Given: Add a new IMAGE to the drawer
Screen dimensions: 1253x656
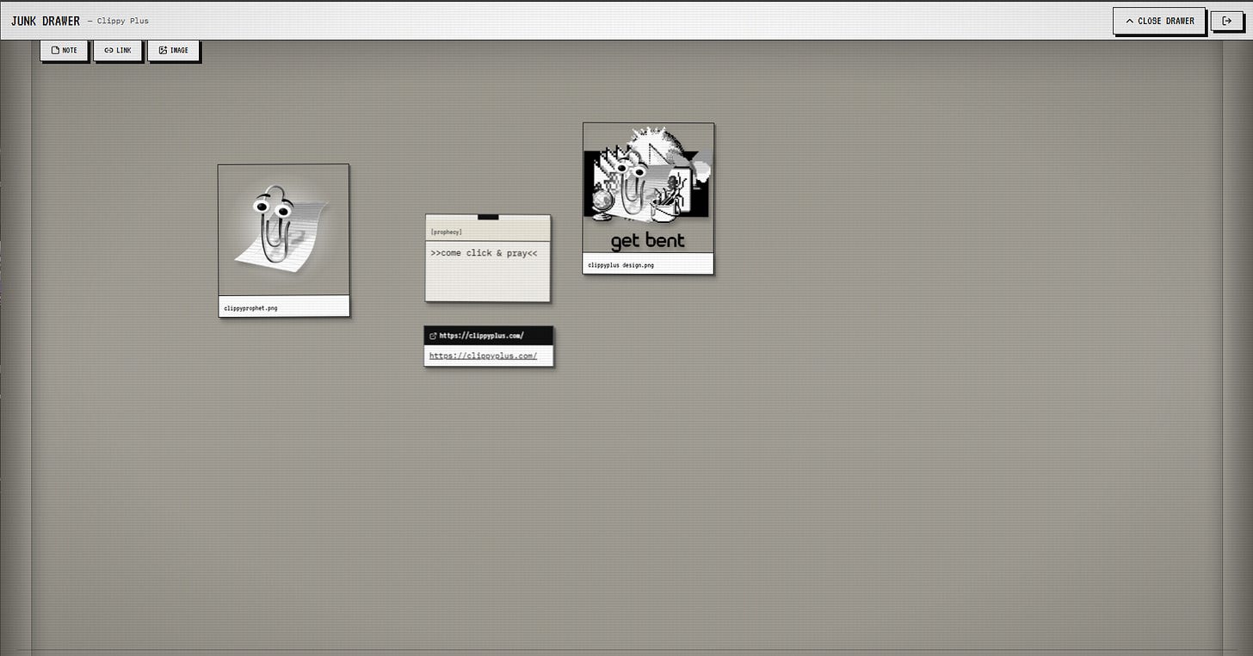Looking at the screenshot, I should tap(174, 50).
